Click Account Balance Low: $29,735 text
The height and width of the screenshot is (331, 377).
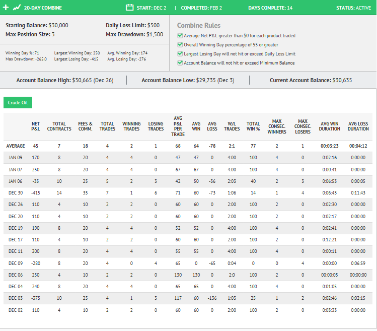click(x=188, y=80)
